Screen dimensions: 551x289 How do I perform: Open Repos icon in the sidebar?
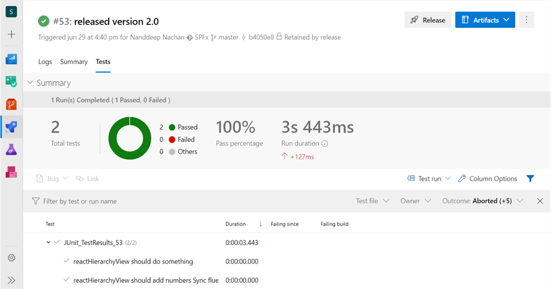(11, 104)
